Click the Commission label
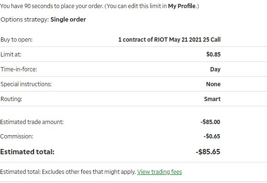This screenshot has width=267, height=183. coord(17,136)
